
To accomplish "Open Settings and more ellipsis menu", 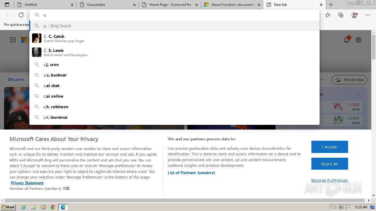I will [x=368, y=15].
